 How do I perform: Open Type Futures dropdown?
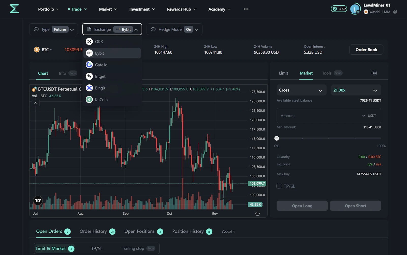tap(53, 29)
